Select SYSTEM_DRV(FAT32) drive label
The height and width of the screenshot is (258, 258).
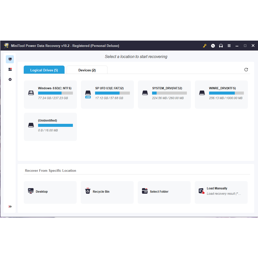click(x=167, y=88)
